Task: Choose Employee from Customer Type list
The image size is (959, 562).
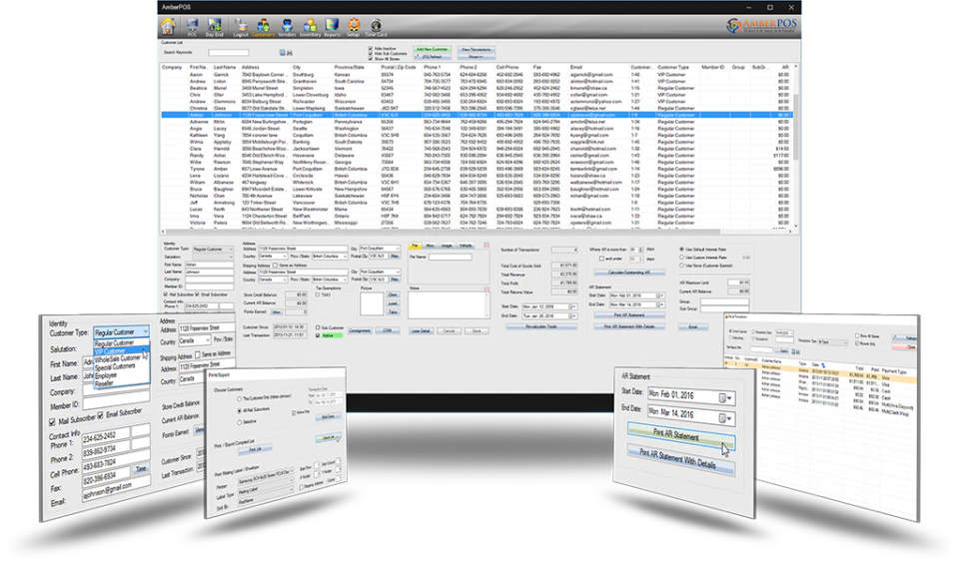Action: click(x=106, y=375)
